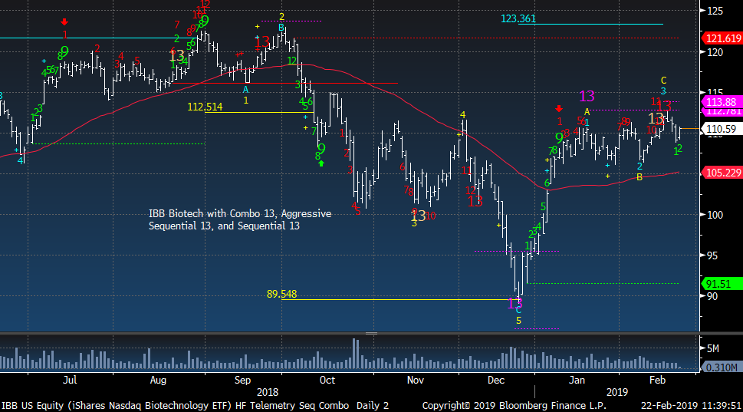
Task: Click the cyan 123.361 level label
Action: click(x=518, y=18)
